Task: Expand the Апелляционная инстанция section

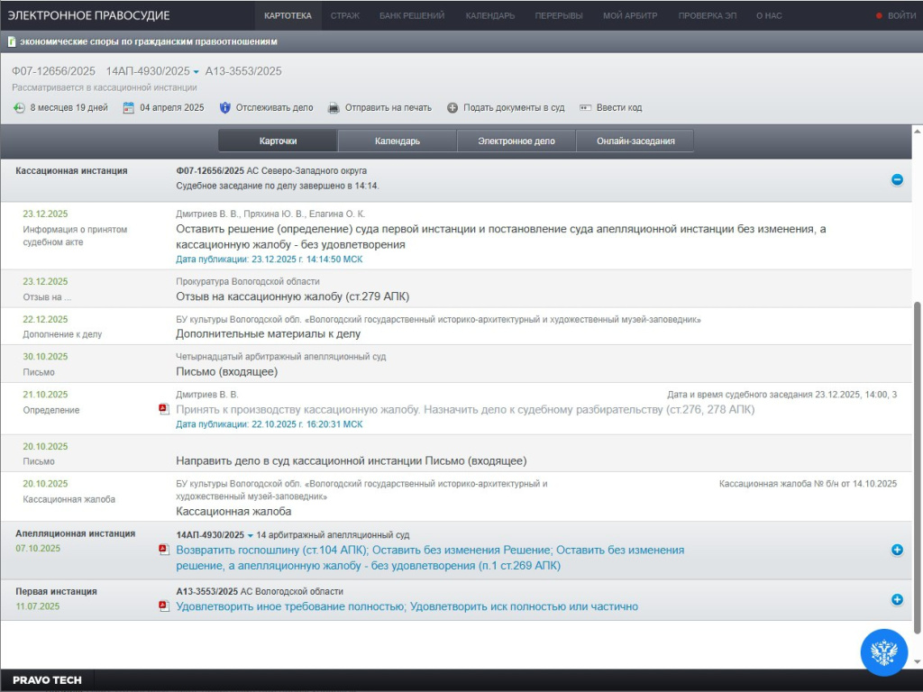Action: (897, 550)
